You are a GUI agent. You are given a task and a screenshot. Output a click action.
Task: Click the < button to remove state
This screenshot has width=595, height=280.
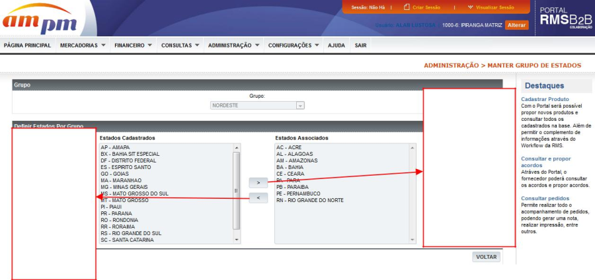pos(258,197)
